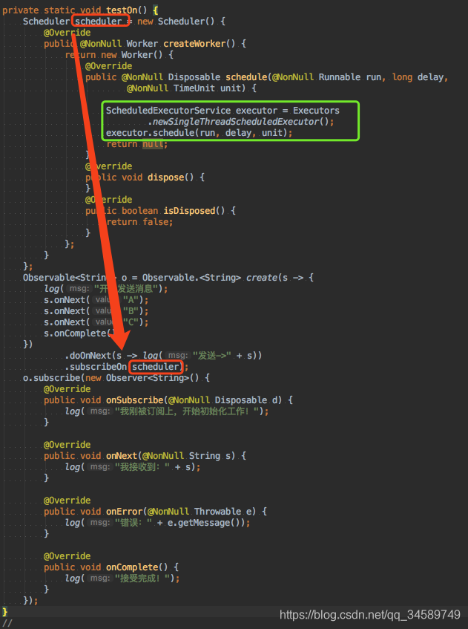Click the @Override annotation above onSubscribe

click(x=67, y=388)
